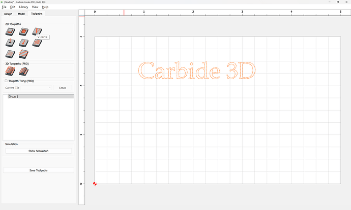Create a 3D Rough toolpath
The image size is (351, 210).
pos(10,72)
